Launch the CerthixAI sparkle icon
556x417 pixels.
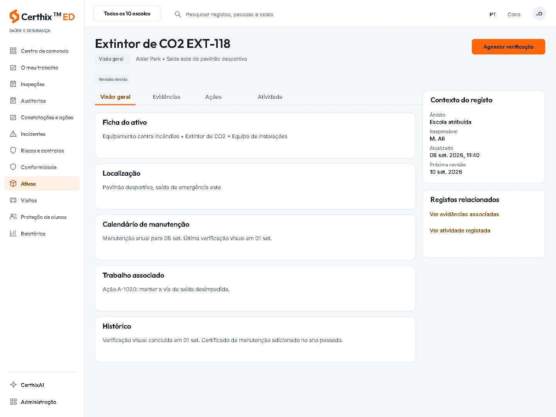tap(13, 385)
